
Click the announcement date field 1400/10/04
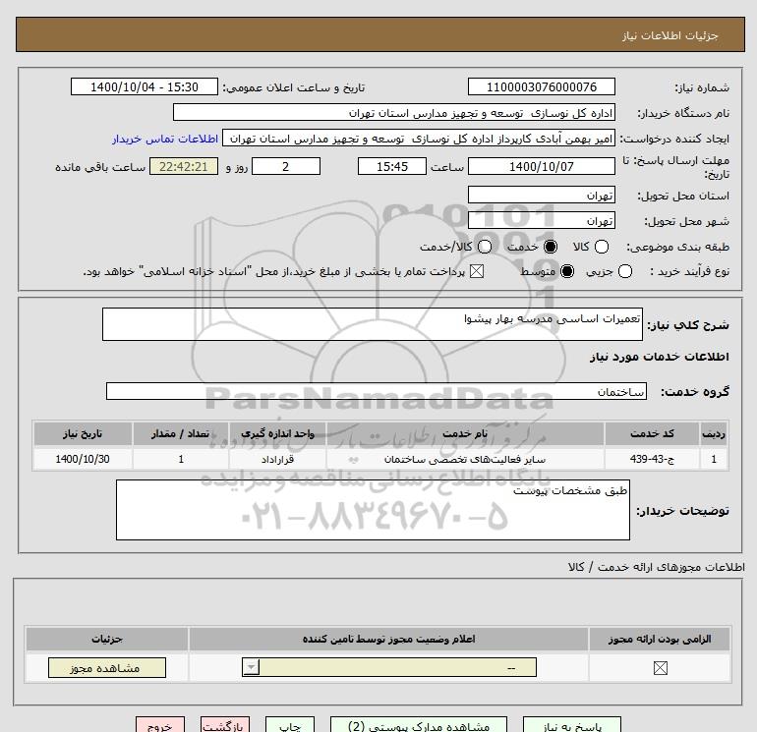coord(145,86)
